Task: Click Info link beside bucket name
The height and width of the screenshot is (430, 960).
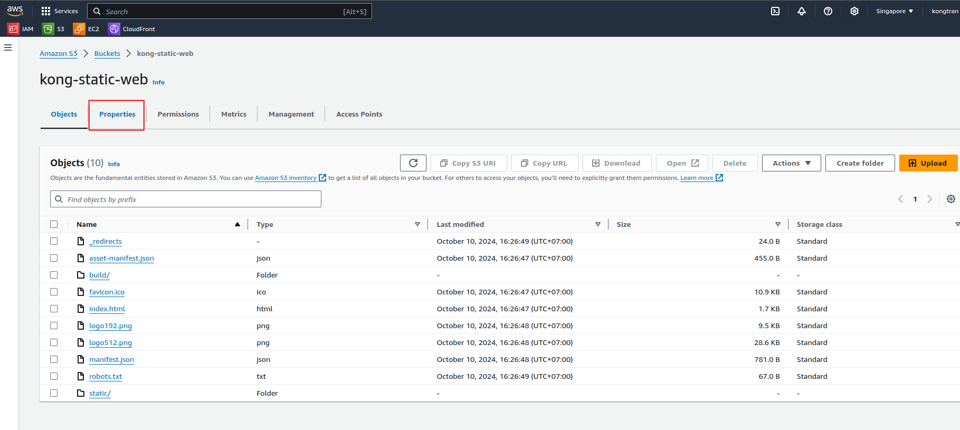Action: tap(158, 82)
